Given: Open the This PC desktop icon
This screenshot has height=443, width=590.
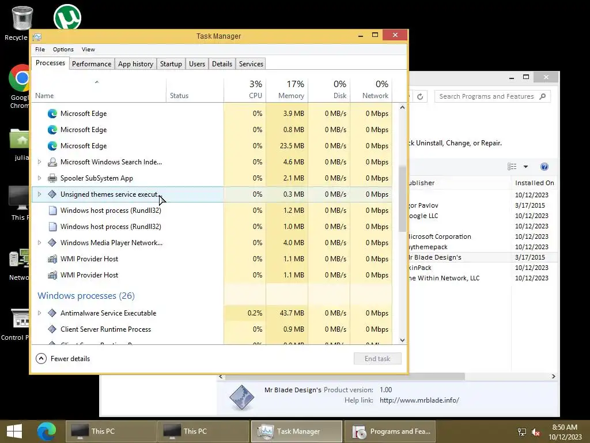Looking at the screenshot, I should coord(20,202).
